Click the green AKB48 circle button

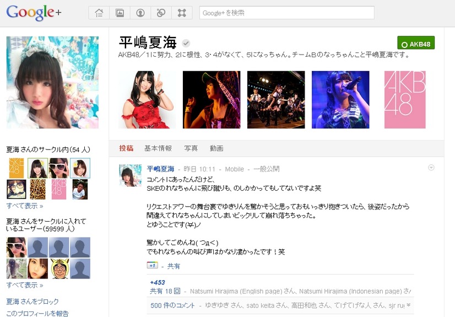(x=416, y=43)
